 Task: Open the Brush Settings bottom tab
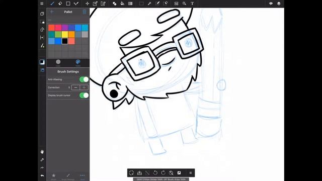pos(68,176)
